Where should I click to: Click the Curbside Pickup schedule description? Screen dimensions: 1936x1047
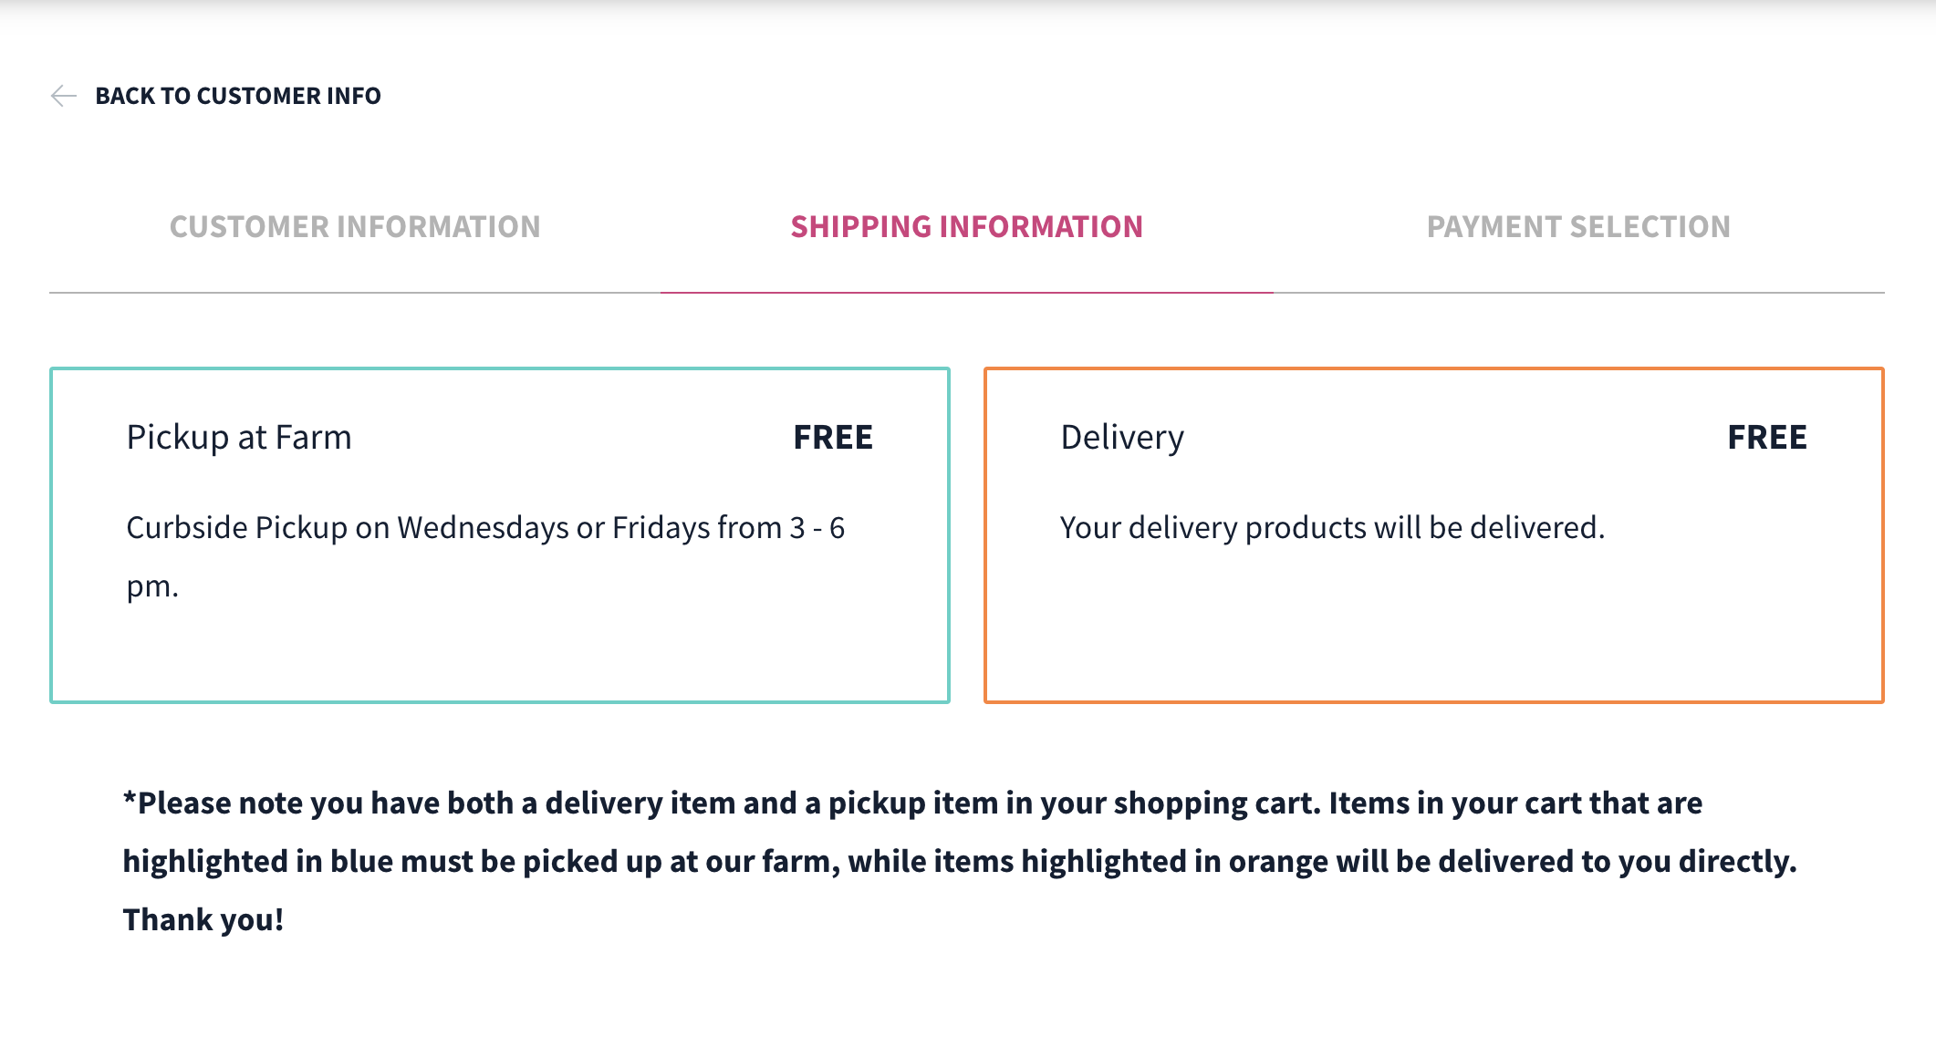[485, 528]
